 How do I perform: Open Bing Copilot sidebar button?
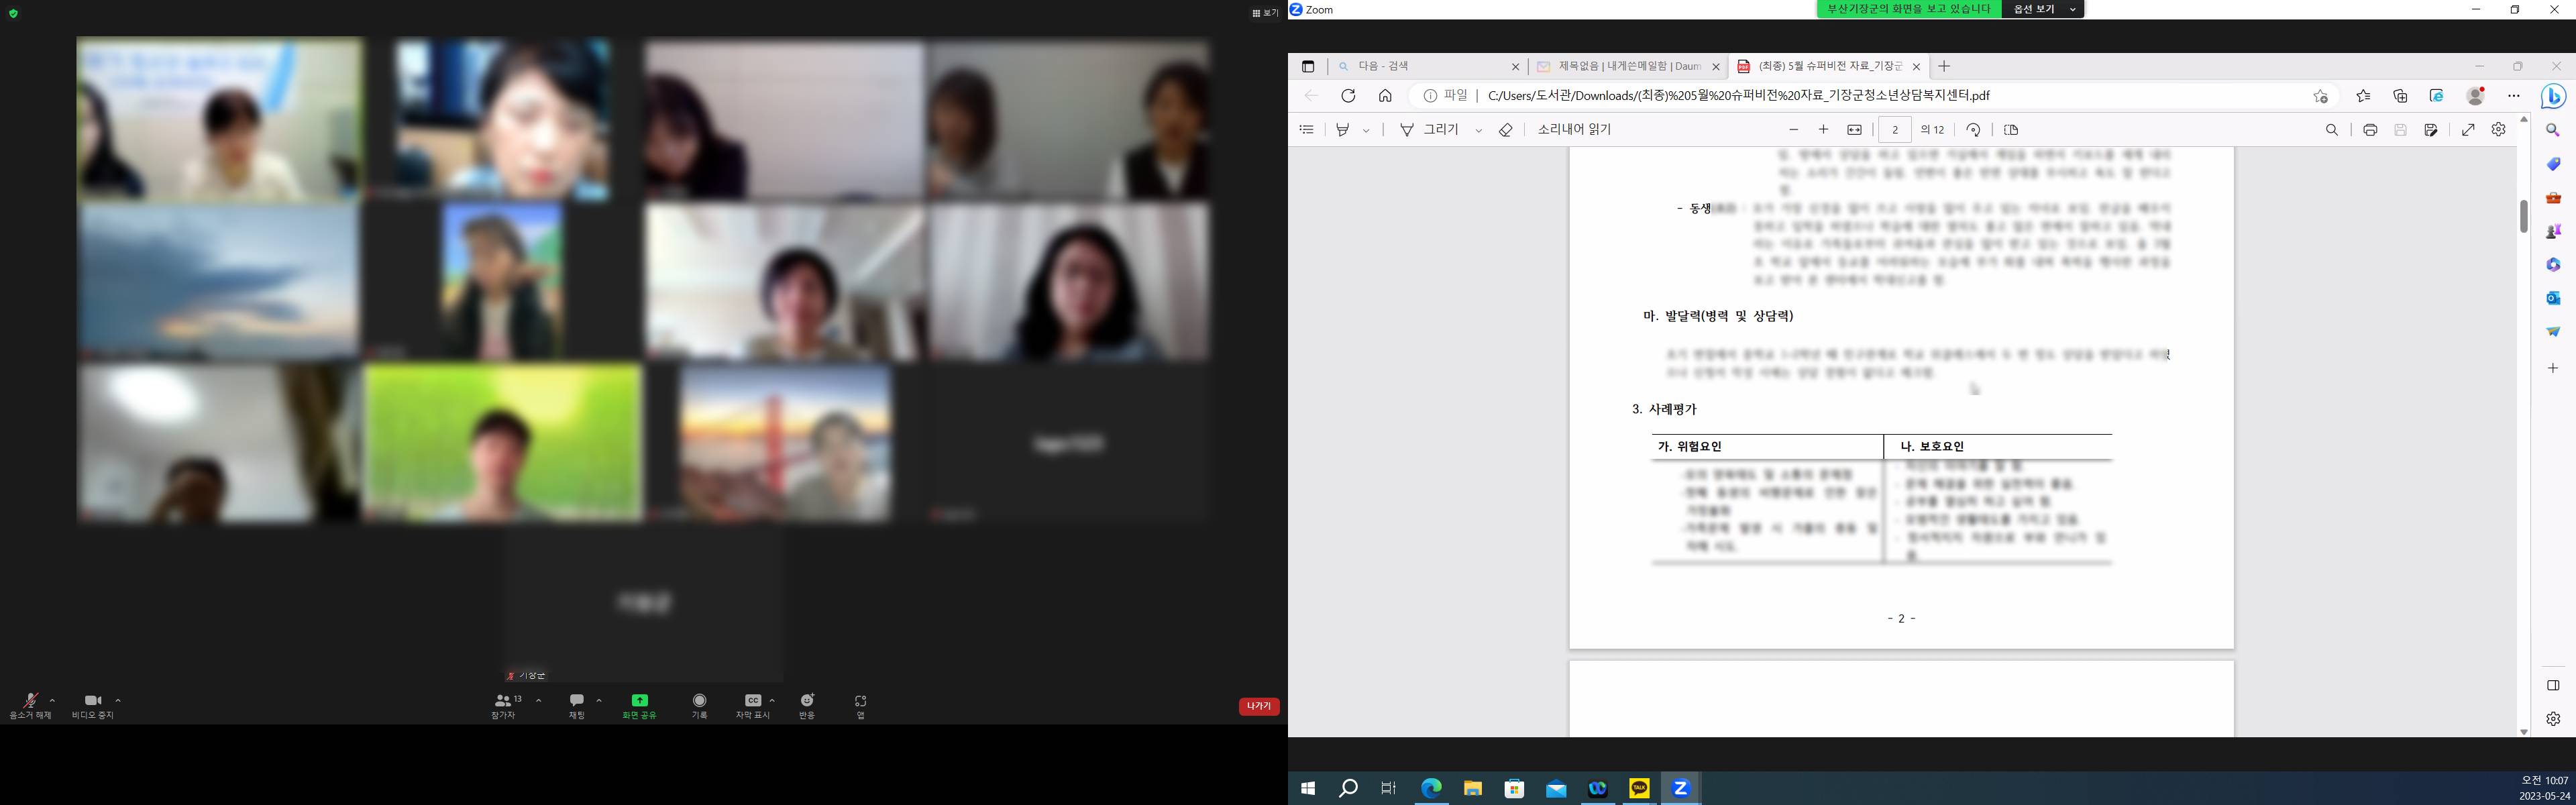(2553, 96)
